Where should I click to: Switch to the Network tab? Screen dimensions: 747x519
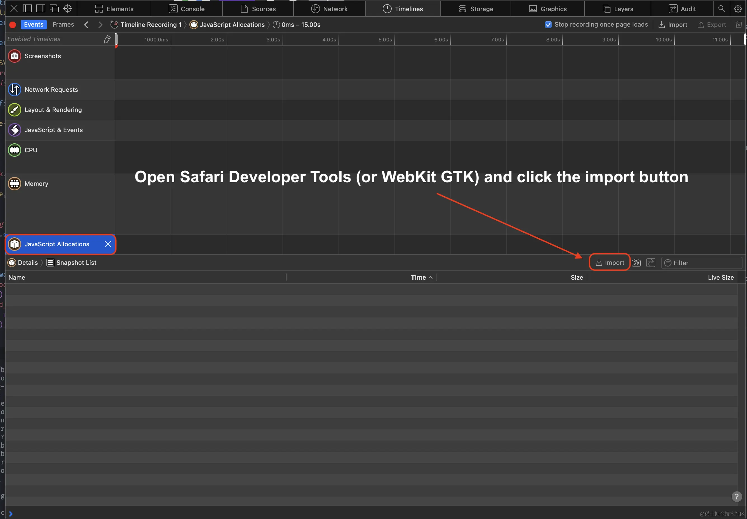[x=329, y=9]
